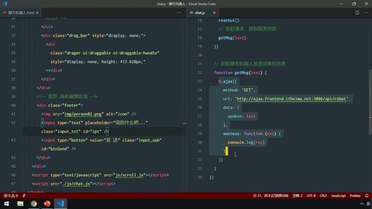
Task: Open Google Chrome from the taskbar
Action: (34, 204)
